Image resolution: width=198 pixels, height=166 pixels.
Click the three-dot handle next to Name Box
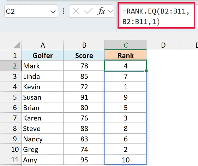tap(64, 11)
